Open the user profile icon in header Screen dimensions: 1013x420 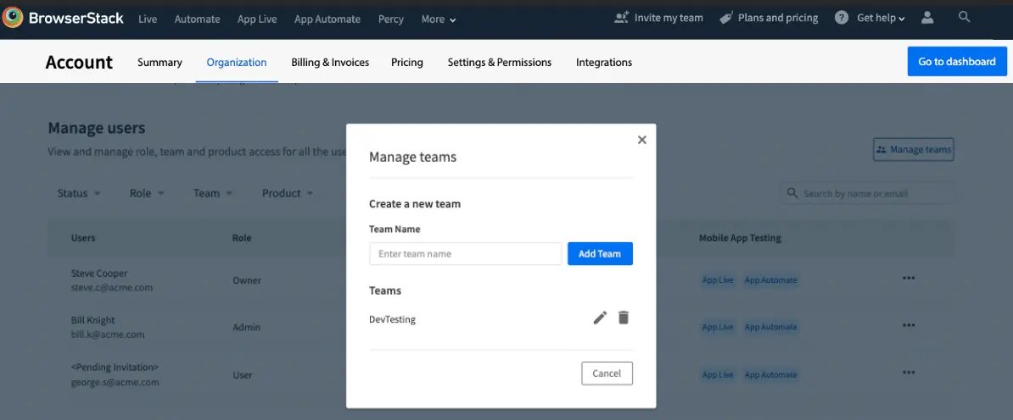pos(926,18)
